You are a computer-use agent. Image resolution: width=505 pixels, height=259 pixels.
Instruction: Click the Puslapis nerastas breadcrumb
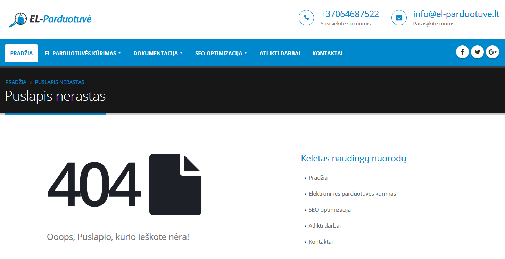point(60,82)
